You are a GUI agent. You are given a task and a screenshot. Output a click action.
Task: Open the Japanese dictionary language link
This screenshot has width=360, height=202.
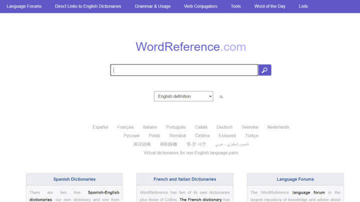[168, 144]
